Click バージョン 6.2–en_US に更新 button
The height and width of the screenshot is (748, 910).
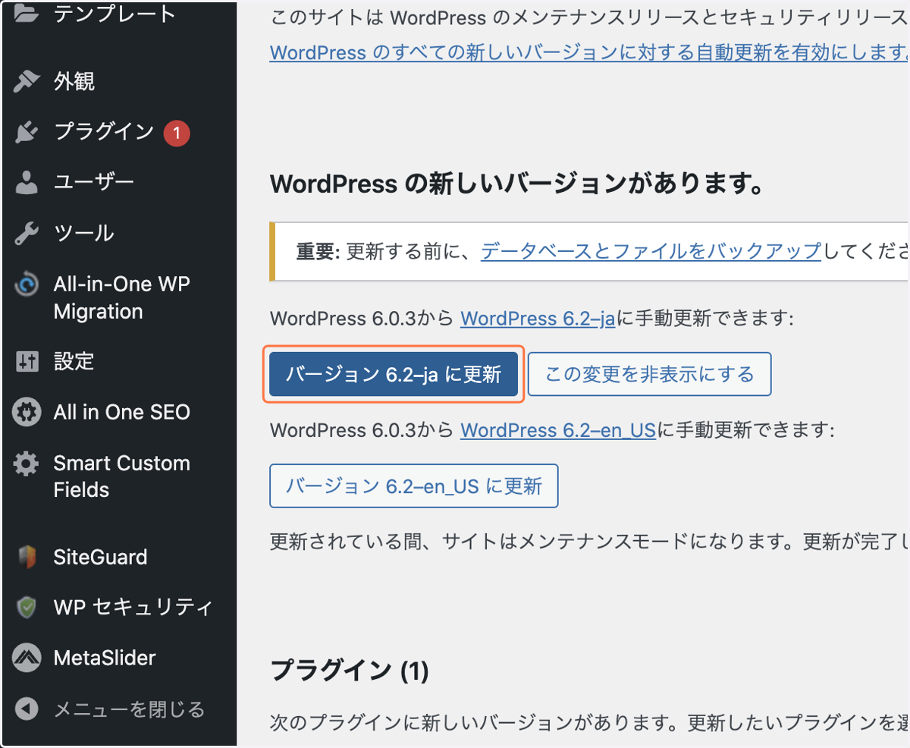tap(414, 486)
